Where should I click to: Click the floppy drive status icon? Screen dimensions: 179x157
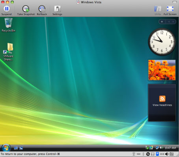pyautogui.click(x=153, y=154)
